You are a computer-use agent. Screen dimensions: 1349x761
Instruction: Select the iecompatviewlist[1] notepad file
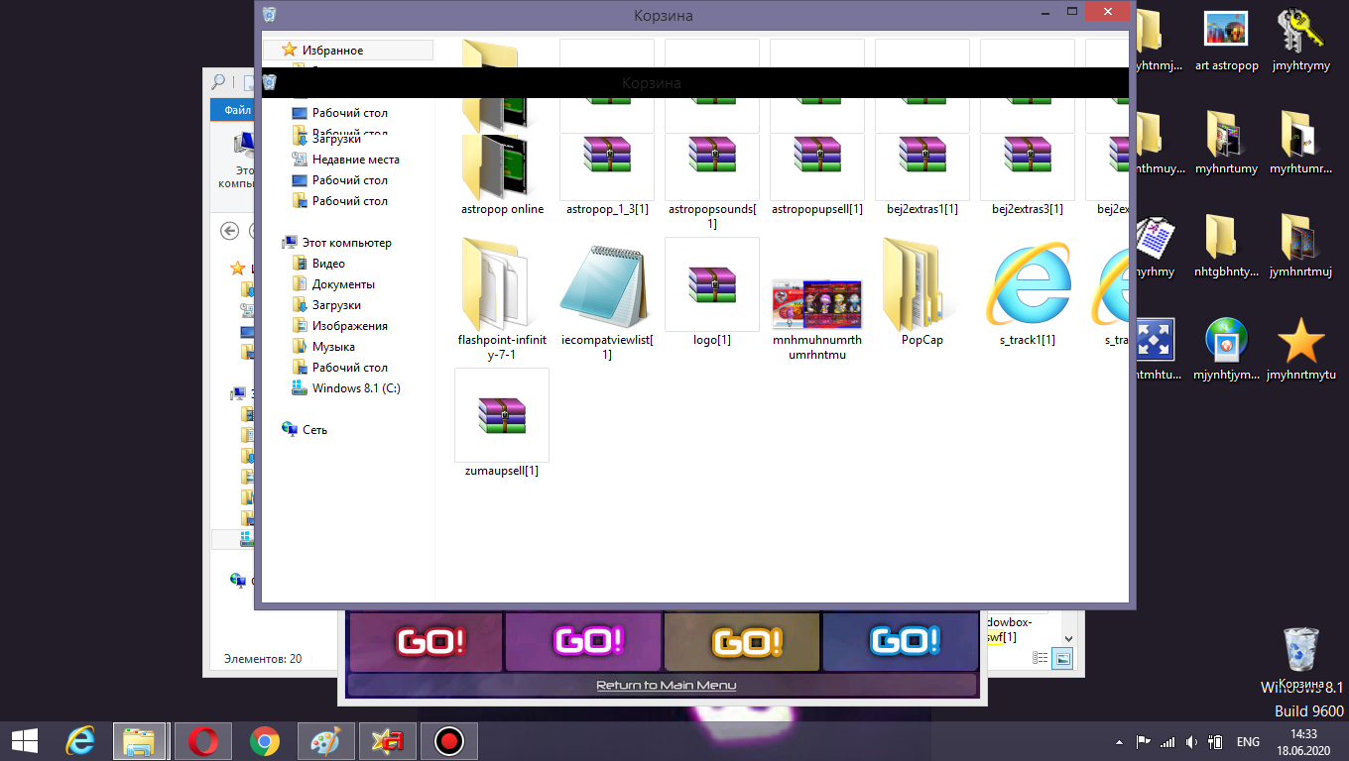[x=607, y=298]
